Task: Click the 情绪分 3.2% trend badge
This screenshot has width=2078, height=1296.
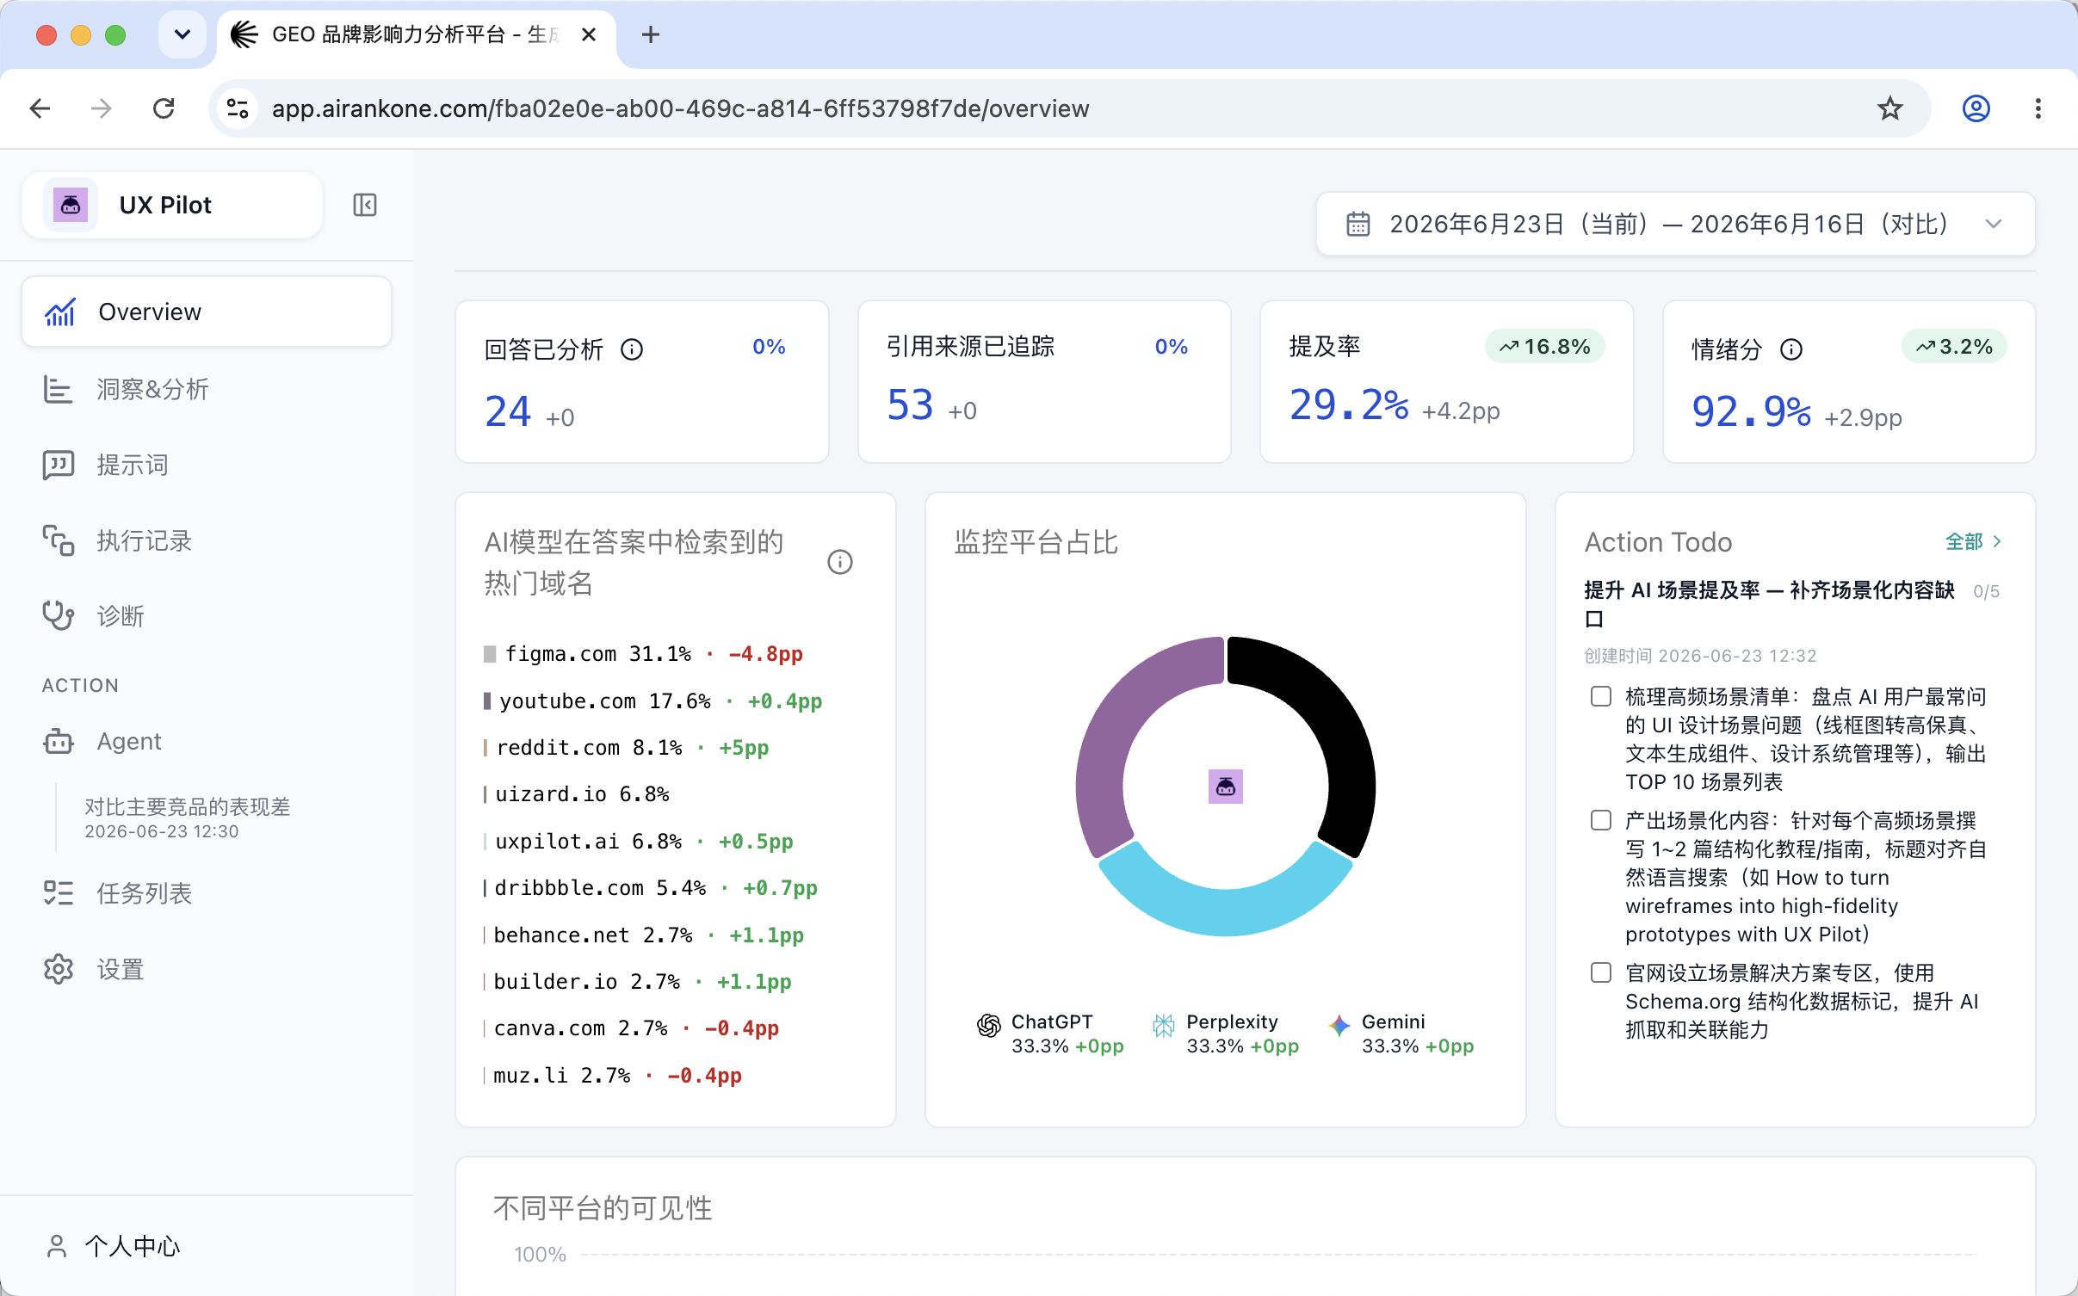Action: (x=1954, y=346)
